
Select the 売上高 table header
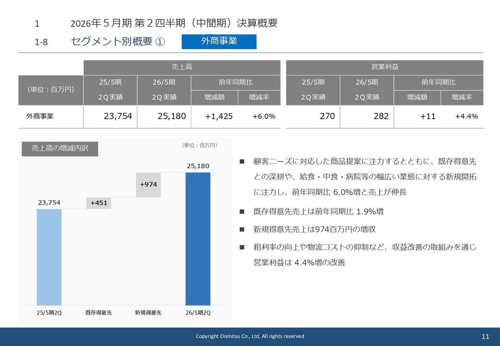pos(182,67)
